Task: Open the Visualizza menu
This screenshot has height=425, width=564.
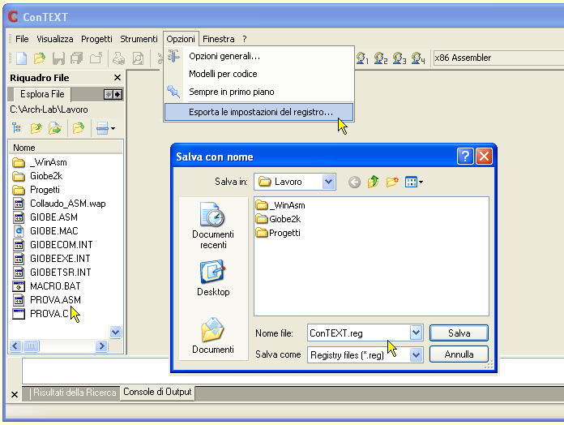Action: pyautogui.click(x=54, y=39)
